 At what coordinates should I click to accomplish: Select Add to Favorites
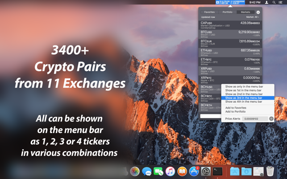(x=236, y=108)
